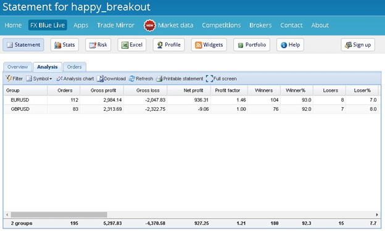385x231 pixels.
Task: Open the Portfolio page
Action: click(x=252, y=44)
